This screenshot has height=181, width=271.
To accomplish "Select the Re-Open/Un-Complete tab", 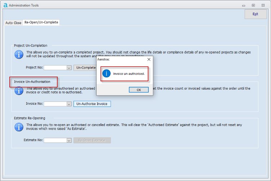I will 41,22.
